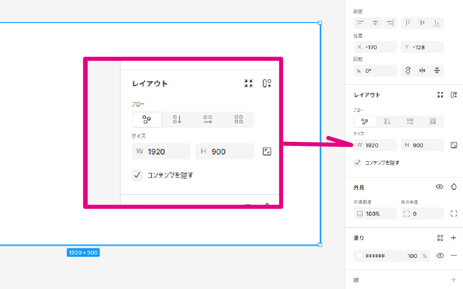The width and height of the screenshot is (463, 289).
Task: Flip the frame horizontally
Action: pos(422,70)
